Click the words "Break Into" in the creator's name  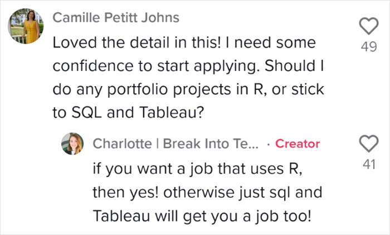pyautogui.click(x=196, y=143)
